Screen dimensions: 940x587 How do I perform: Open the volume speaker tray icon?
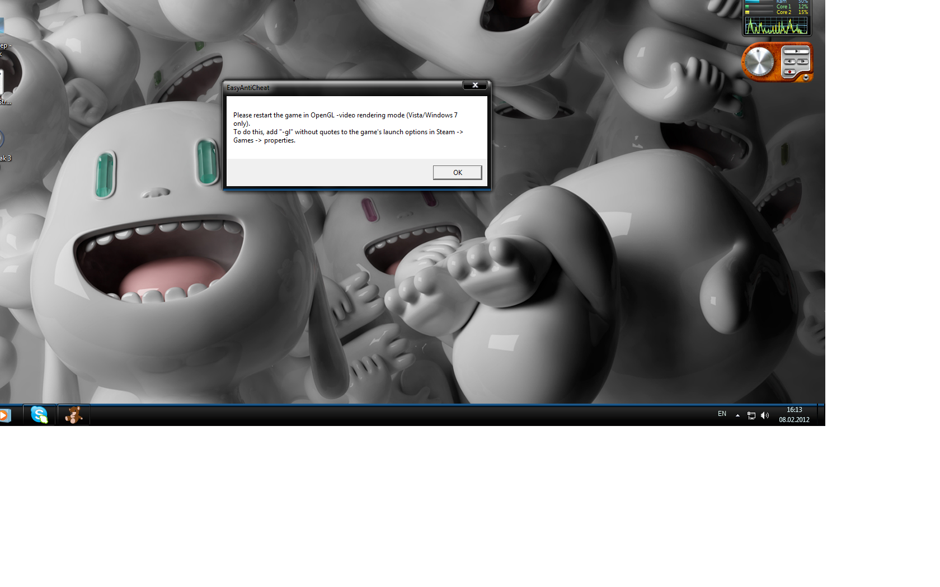coord(765,415)
